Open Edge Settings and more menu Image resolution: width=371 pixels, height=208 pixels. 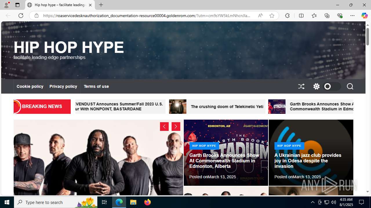click(352, 16)
